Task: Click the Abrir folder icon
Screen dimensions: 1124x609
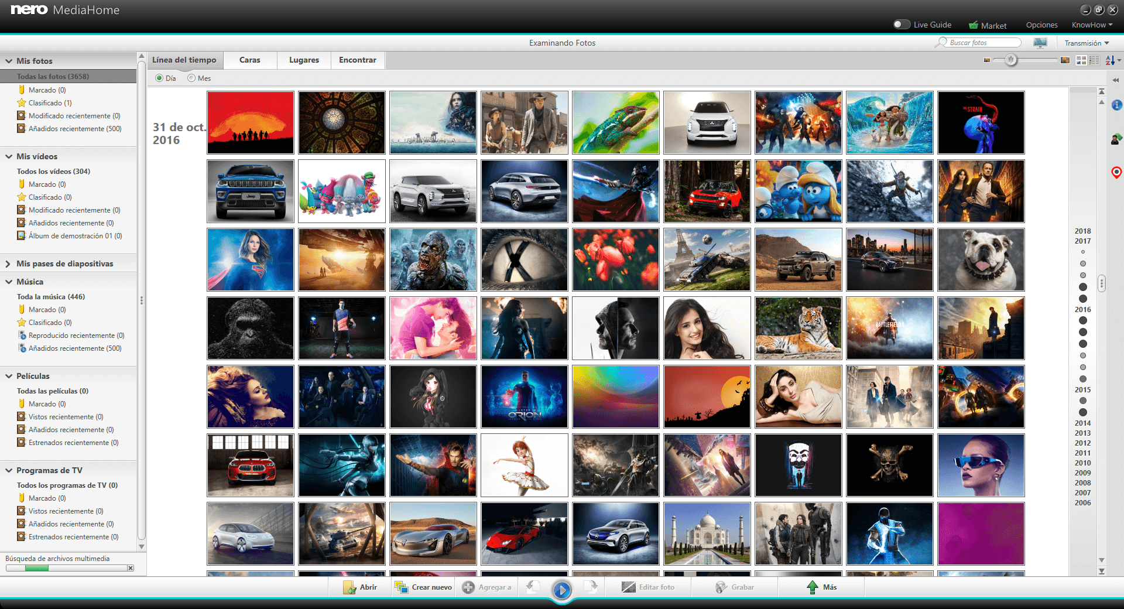Action: coord(349,587)
